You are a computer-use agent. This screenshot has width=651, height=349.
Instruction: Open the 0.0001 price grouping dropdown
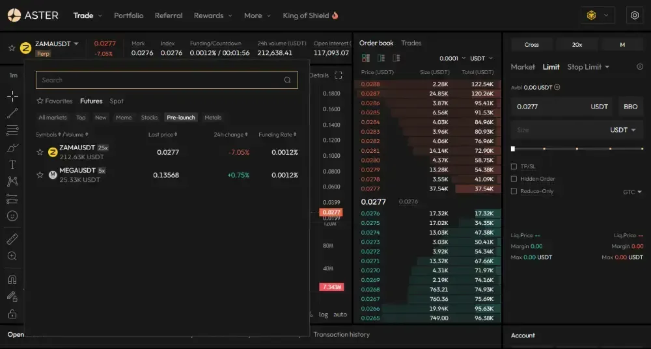coord(452,58)
